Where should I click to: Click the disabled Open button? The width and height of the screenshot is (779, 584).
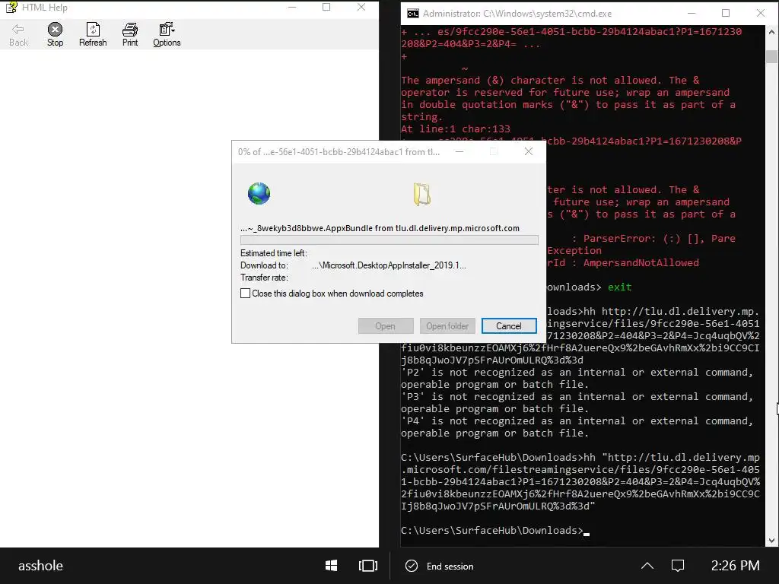(386, 326)
